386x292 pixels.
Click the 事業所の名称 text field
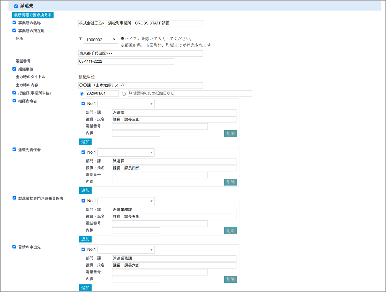pyautogui.click(x=140, y=23)
